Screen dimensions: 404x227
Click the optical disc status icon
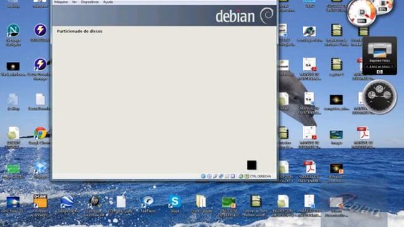point(209,176)
